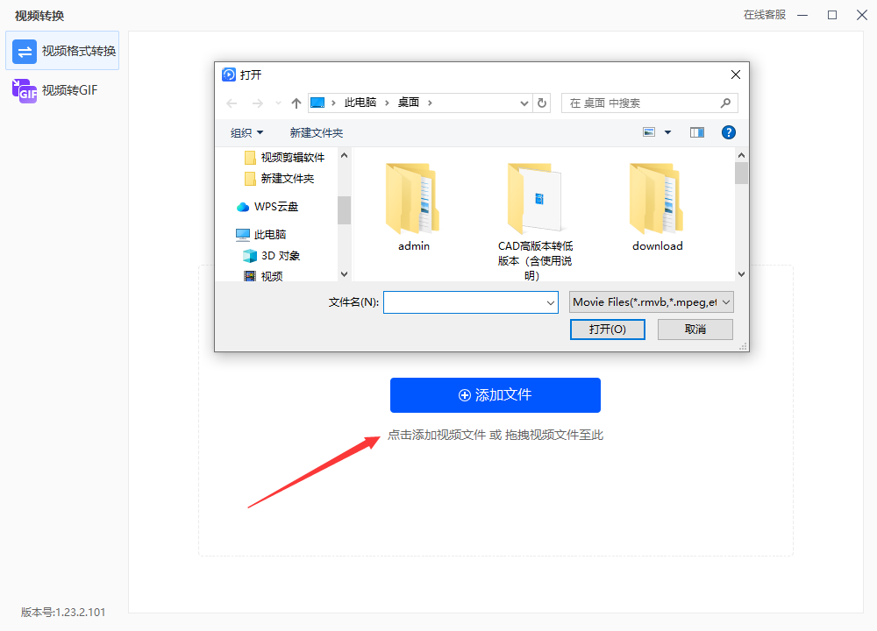Select the download folder
This screenshot has height=631, width=877.
[x=657, y=208]
